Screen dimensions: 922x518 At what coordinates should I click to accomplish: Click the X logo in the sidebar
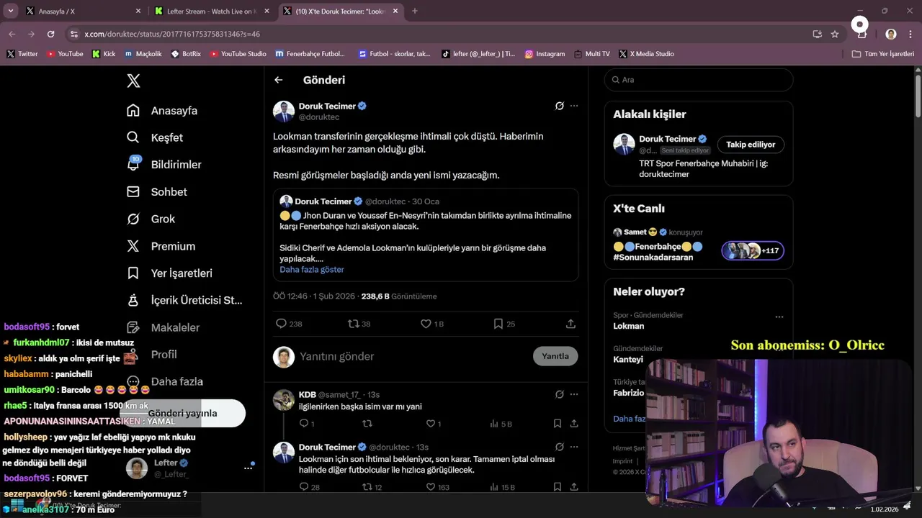click(133, 81)
